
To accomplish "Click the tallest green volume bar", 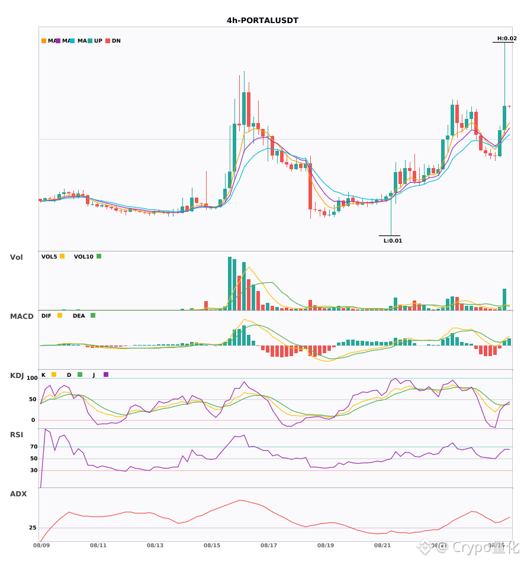I will pos(230,283).
